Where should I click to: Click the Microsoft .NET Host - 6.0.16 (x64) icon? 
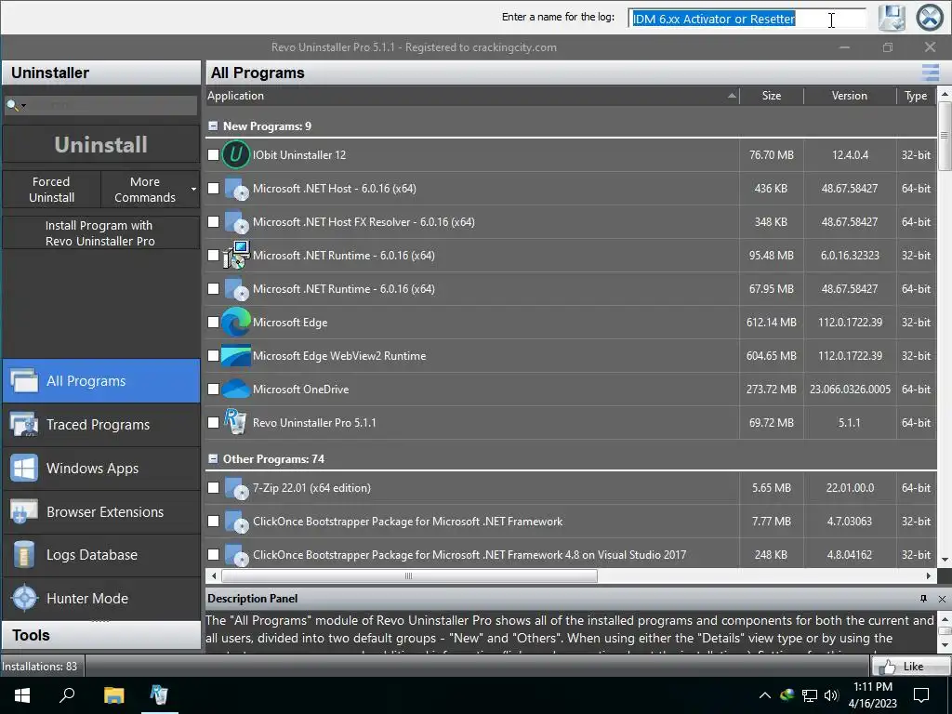pos(236,189)
